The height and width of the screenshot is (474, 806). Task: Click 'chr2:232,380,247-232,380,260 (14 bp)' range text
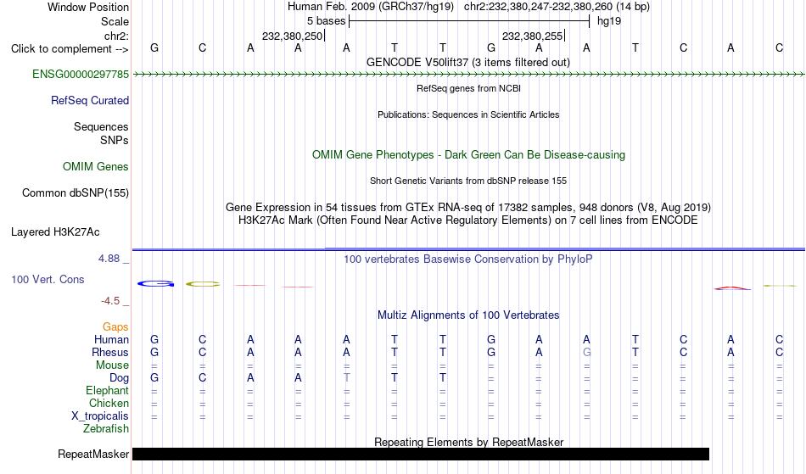point(557,7)
